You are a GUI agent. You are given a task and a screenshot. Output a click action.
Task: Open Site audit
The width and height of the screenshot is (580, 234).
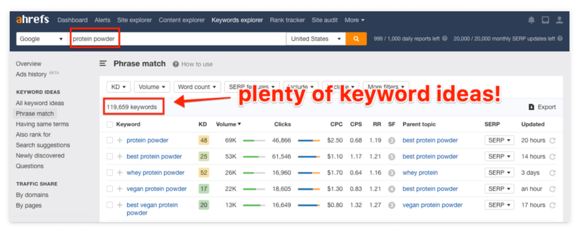[x=324, y=20]
